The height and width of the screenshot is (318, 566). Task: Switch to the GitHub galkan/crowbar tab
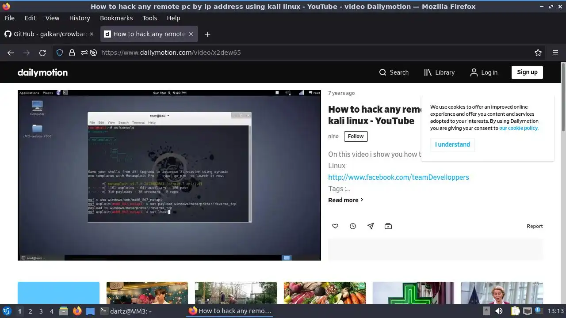tap(50, 34)
